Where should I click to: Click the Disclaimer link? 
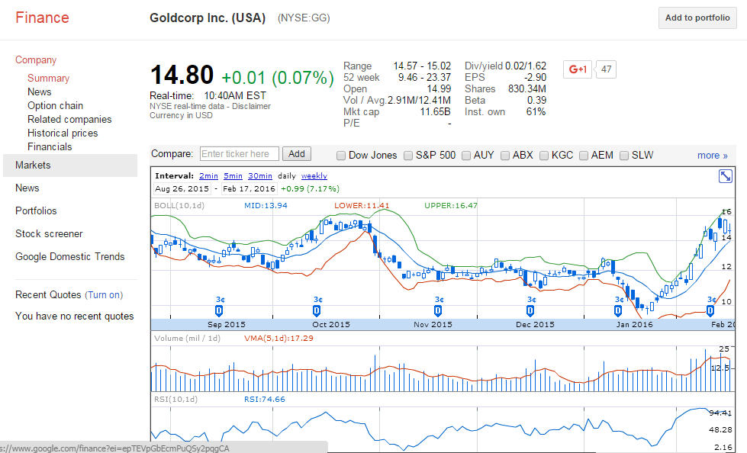tap(252, 106)
